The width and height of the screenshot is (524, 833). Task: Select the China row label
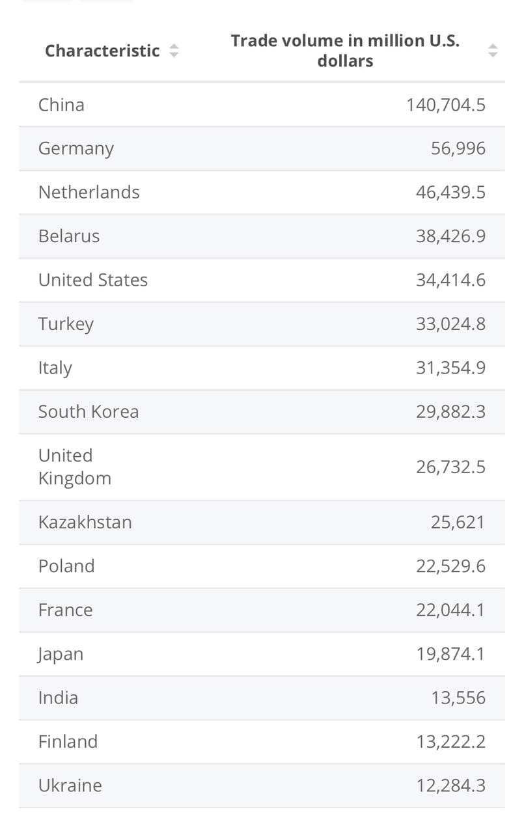pyautogui.click(x=61, y=105)
